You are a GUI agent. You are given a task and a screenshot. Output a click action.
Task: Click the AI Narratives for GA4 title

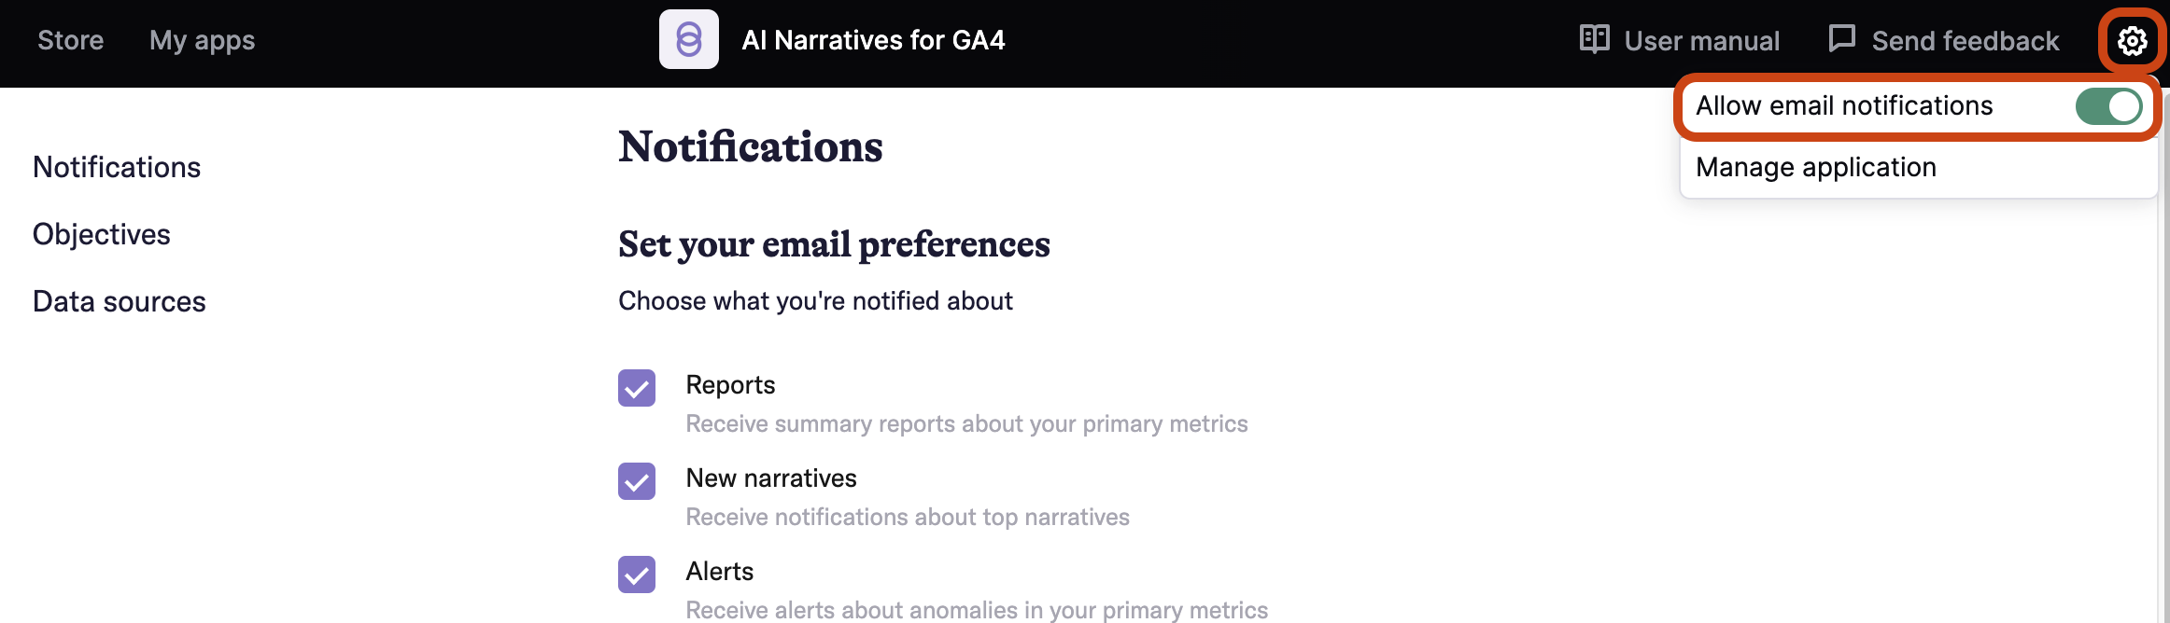tap(873, 40)
